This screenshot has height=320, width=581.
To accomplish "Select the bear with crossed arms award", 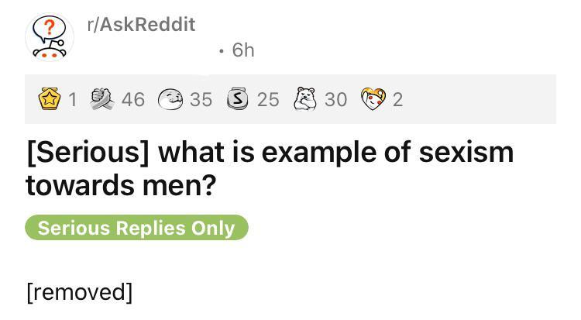I will [x=304, y=99].
